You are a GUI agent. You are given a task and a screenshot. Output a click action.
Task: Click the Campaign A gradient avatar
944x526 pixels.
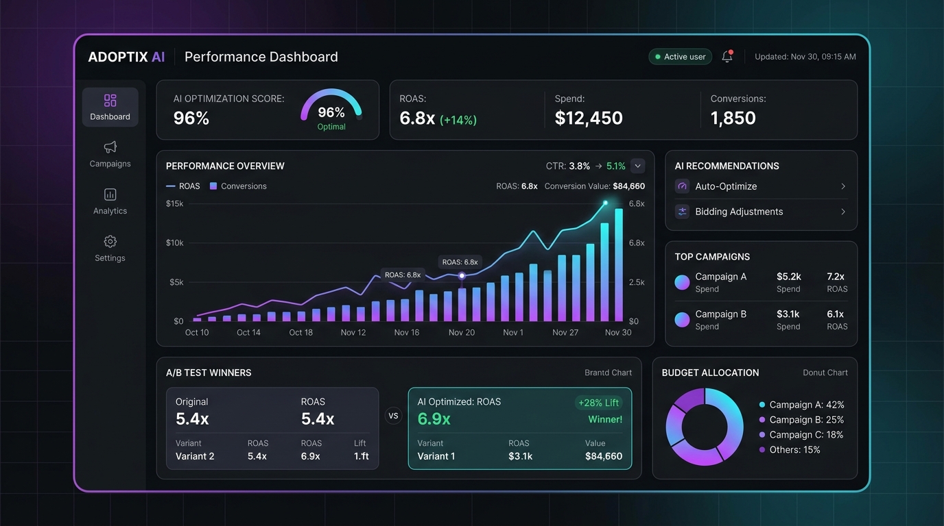pyautogui.click(x=682, y=282)
